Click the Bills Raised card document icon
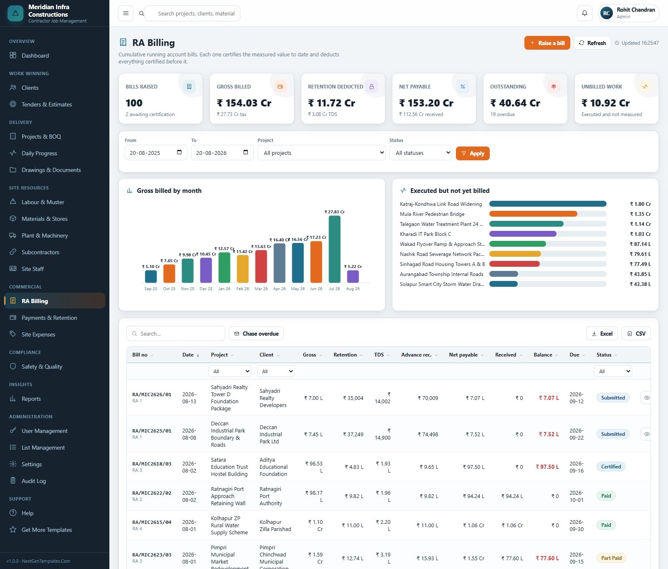The width and height of the screenshot is (668, 569). tap(189, 86)
